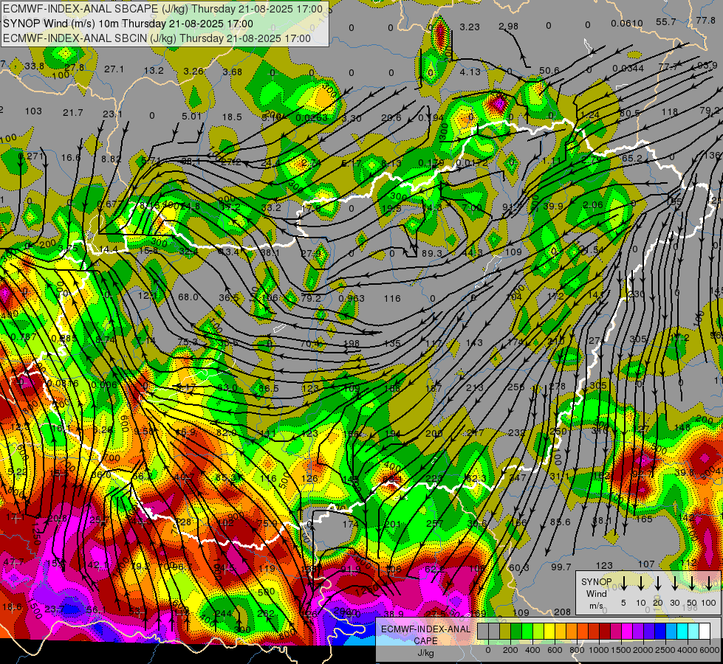
Task: Click the 10 m/s wind arrow in legend
Action: pyautogui.click(x=641, y=583)
